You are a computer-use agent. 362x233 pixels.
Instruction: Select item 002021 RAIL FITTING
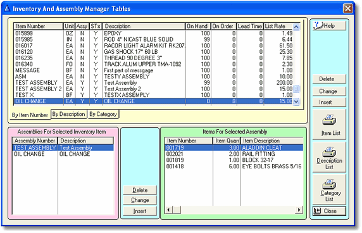(x=234, y=154)
